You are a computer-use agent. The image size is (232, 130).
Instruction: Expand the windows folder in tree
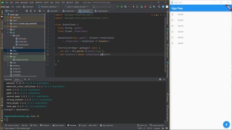tap(8, 66)
